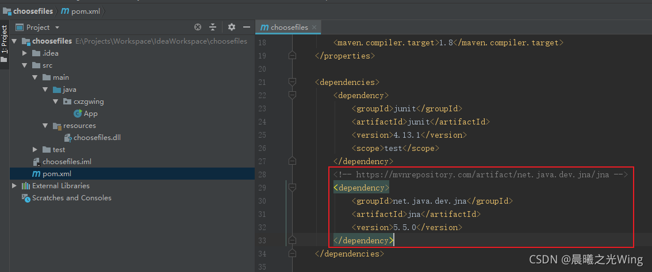Click the java source folder icon
Viewport: 652px width, 272px height.
[57, 90]
